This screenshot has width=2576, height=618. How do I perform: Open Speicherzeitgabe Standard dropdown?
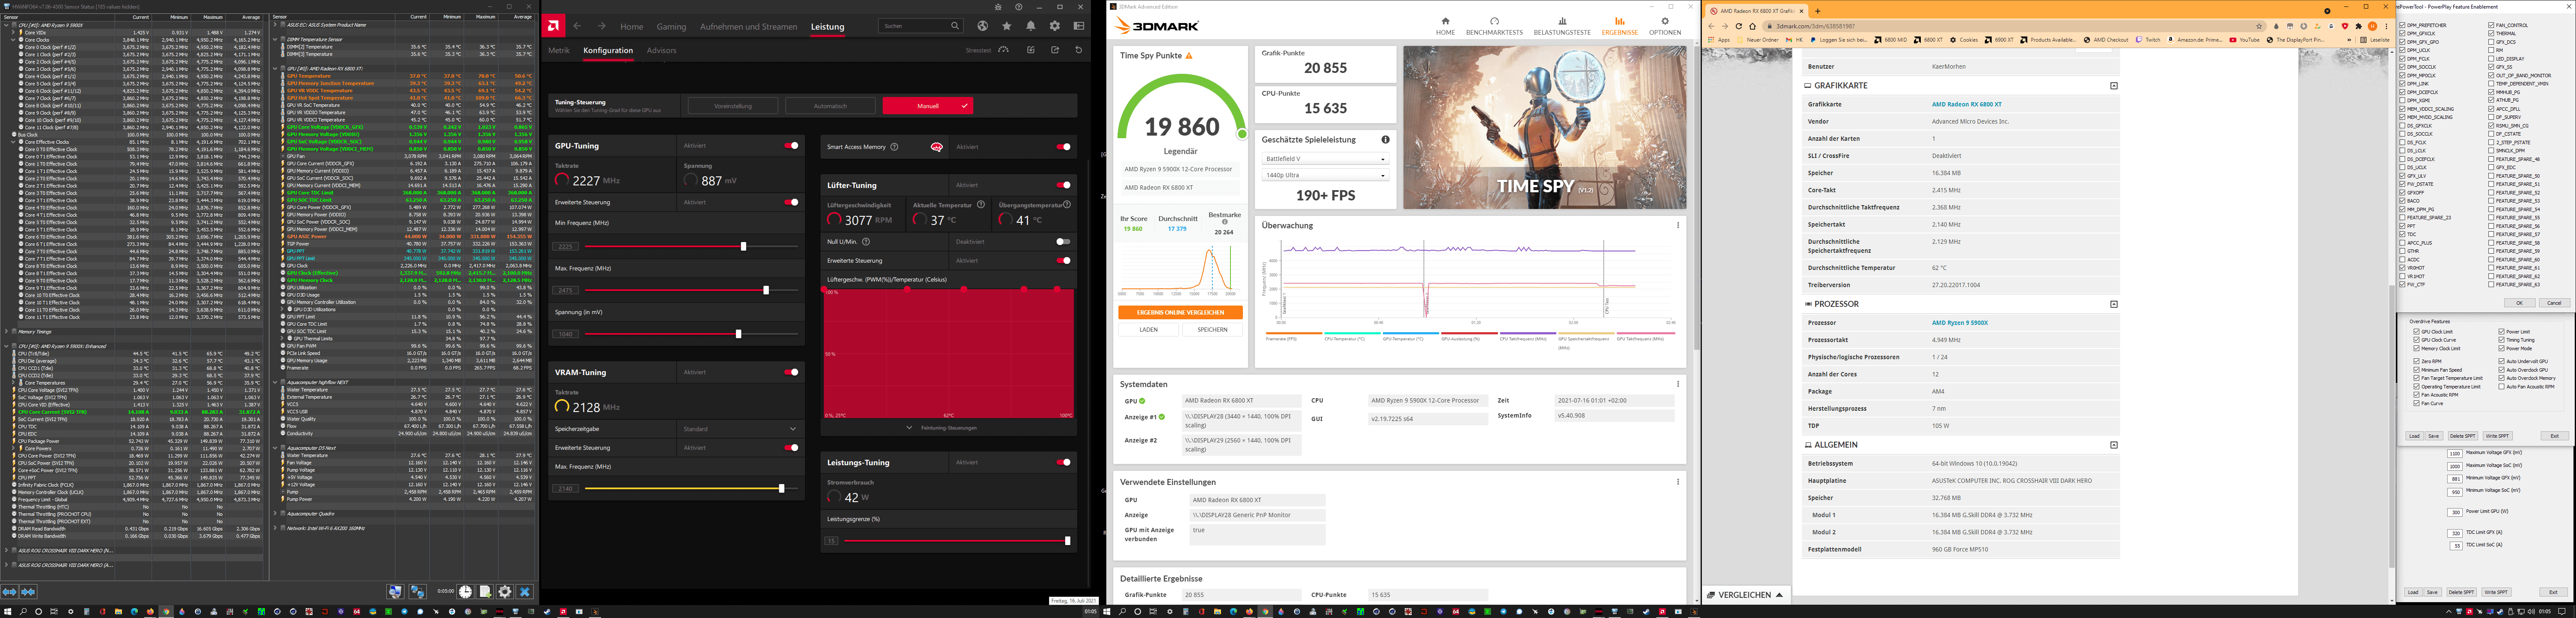click(740, 429)
